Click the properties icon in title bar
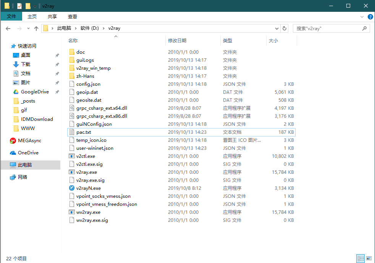This screenshot has width=375, height=263. (19, 6)
